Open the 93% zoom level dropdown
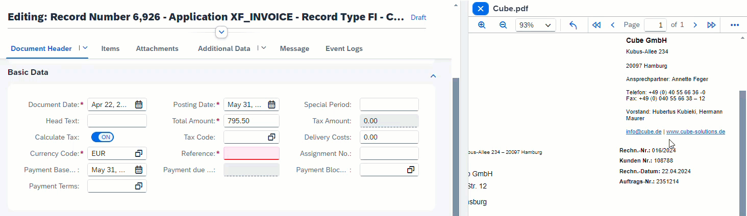747x216 pixels. tap(535, 25)
